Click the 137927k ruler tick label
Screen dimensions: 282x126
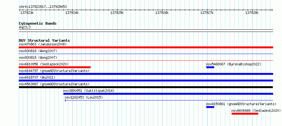point(207,13)
